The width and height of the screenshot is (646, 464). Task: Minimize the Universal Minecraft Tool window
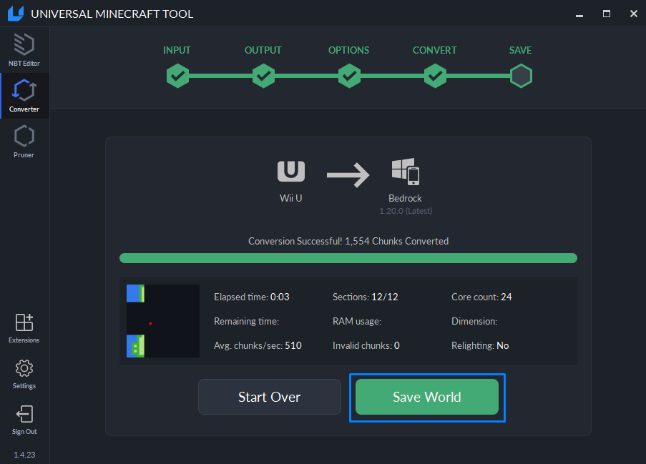[579, 14]
